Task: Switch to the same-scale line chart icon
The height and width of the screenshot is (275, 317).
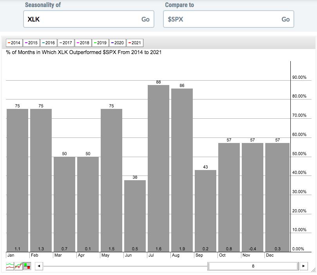Action: (18, 266)
